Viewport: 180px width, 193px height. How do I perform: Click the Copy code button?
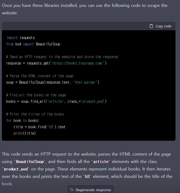click(160, 26)
